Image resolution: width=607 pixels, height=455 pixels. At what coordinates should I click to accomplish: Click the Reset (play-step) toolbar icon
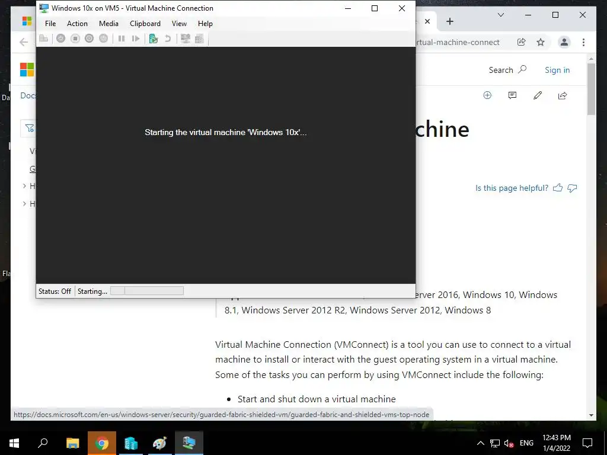136,39
